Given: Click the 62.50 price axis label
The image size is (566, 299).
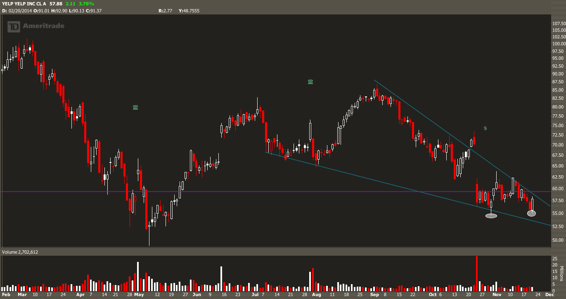Looking at the screenshot, I should (x=559, y=177).
